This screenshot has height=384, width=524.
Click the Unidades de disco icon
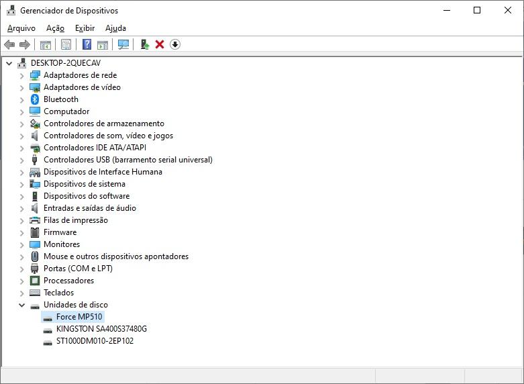[35, 305]
